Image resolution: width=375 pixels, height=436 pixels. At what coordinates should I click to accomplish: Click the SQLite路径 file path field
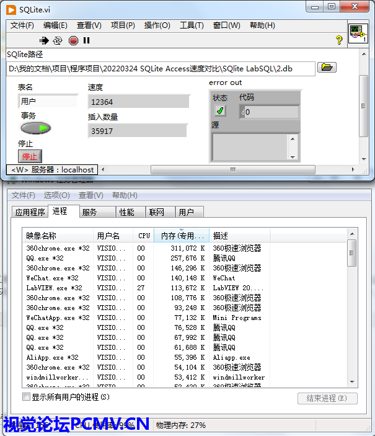(x=161, y=68)
